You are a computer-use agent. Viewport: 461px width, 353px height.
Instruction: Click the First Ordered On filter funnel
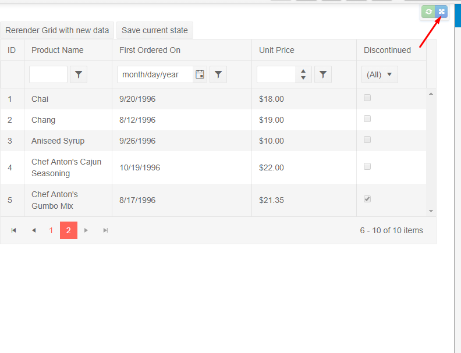point(218,74)
